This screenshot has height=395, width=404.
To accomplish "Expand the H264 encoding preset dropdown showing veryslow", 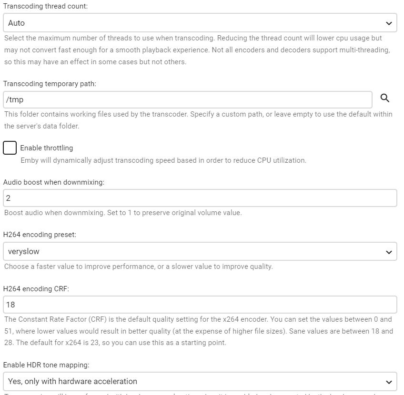I will pyautogui.click(x=191, y=251).
